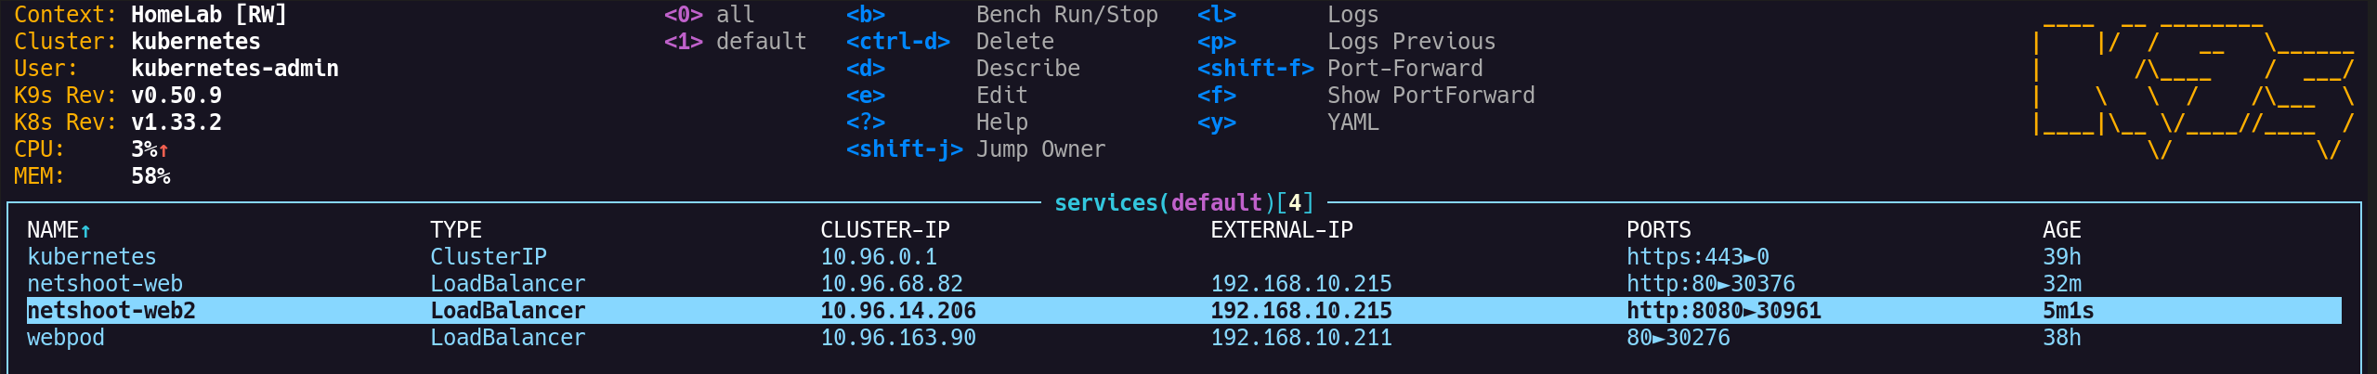Sort by the TYPE column header
Viewport: 2377px width, 374px height.
pos(456,230)
